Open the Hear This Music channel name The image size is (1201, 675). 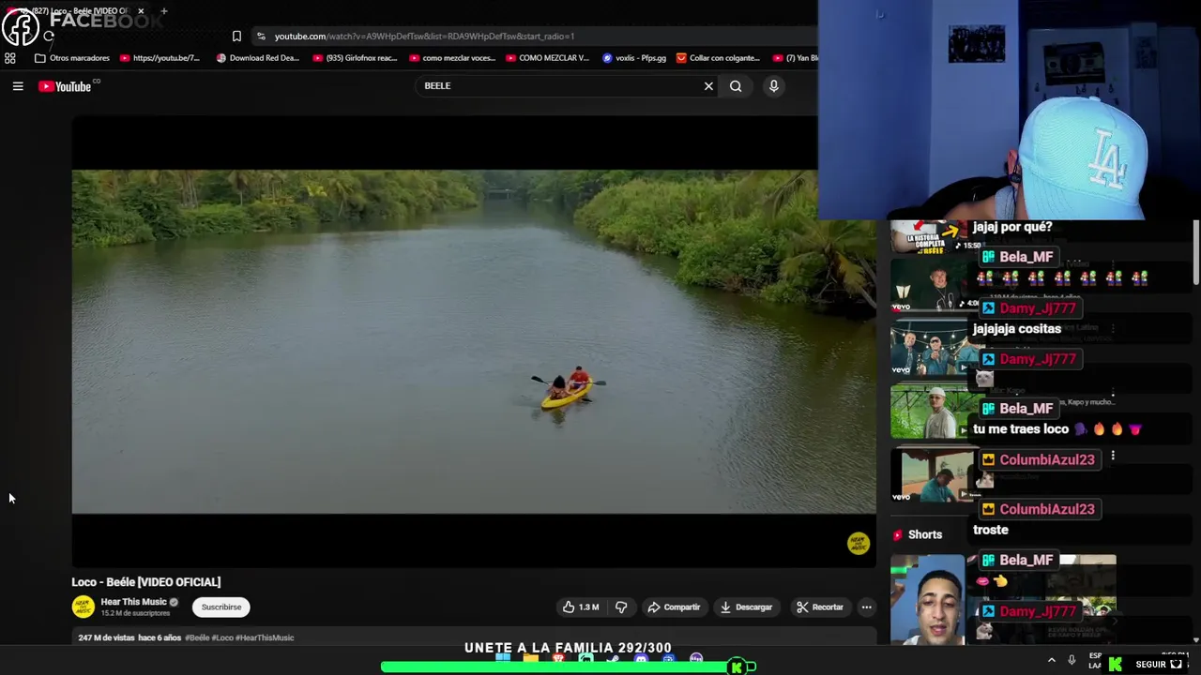pyautogui.click(x=133, y=602)
